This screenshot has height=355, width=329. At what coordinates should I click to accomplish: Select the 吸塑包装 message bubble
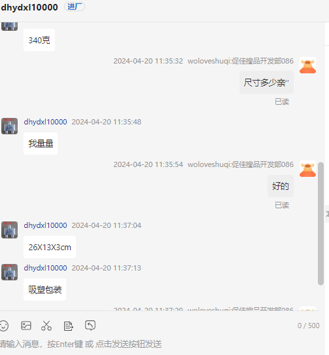(44, 290)
